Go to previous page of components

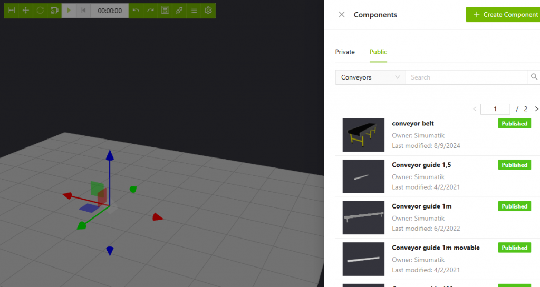pos(475,109)
